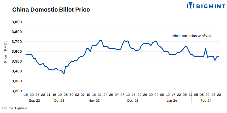
Task: Select the Jan-24 month label
Action: point(172,101)
